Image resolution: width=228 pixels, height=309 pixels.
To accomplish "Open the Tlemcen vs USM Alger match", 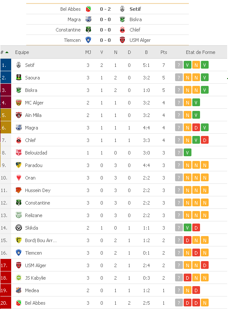I will pos(105,40).
